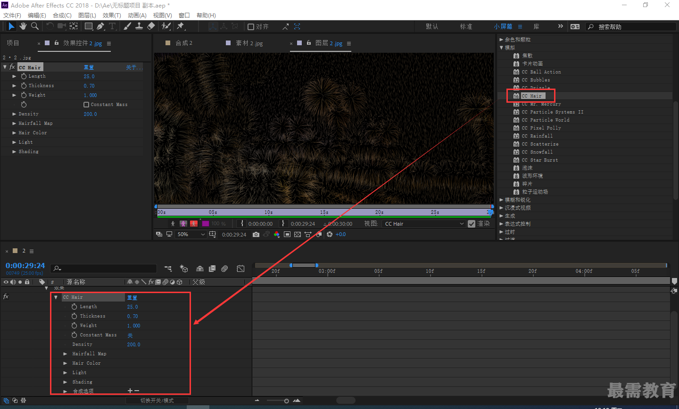Open the 编辑(E) menu
This screenshot has height=409, width=679.
pos(37,16)
